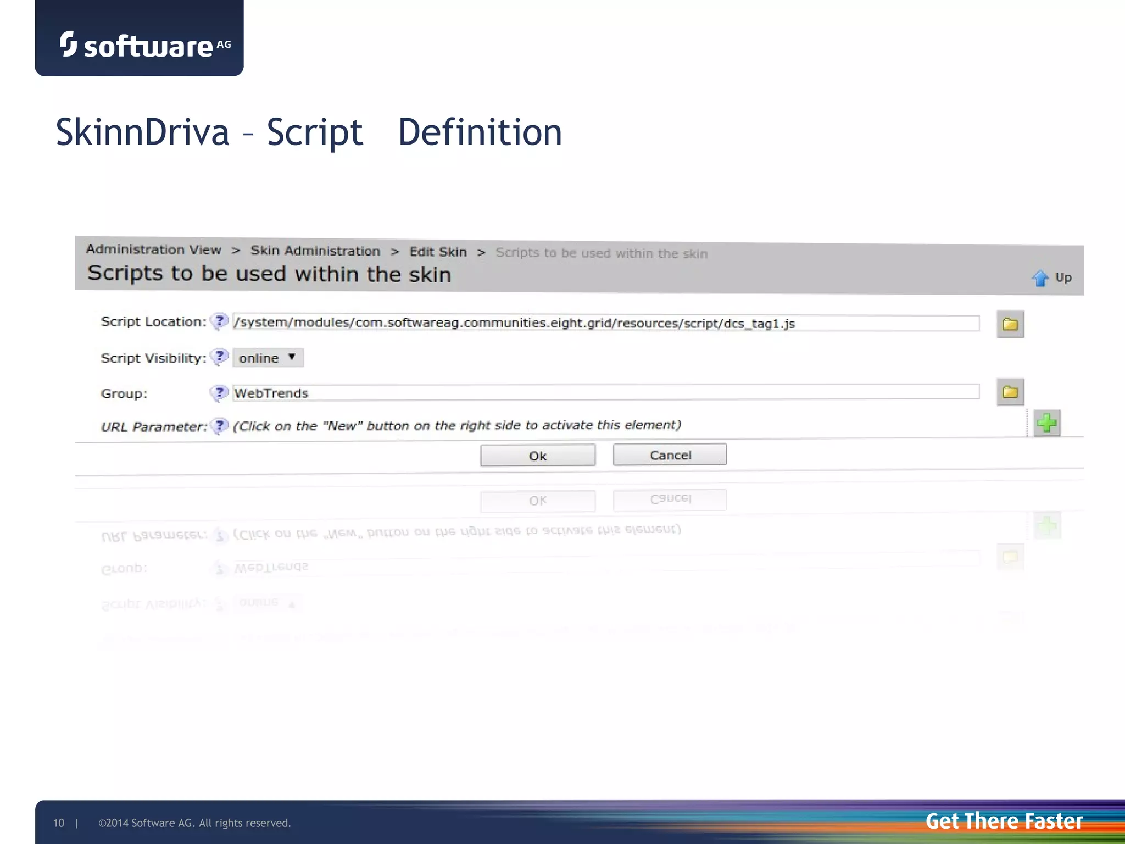This screenshot has height=844, width=1125.
Task: Click the dropdown arrow beside online
Action: [x=292, y=357]
